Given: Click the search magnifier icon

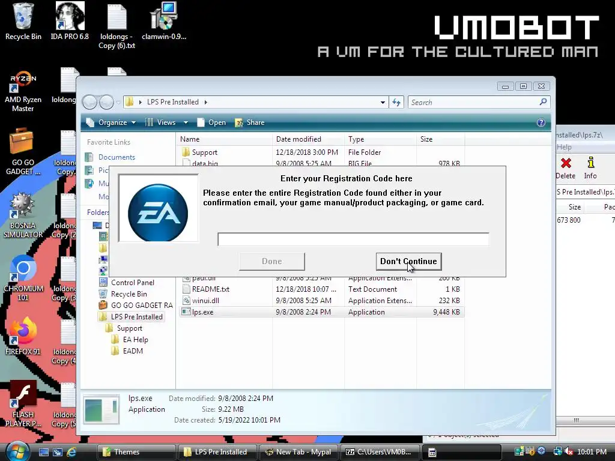Looking at the screenshot, I should 543,102.
